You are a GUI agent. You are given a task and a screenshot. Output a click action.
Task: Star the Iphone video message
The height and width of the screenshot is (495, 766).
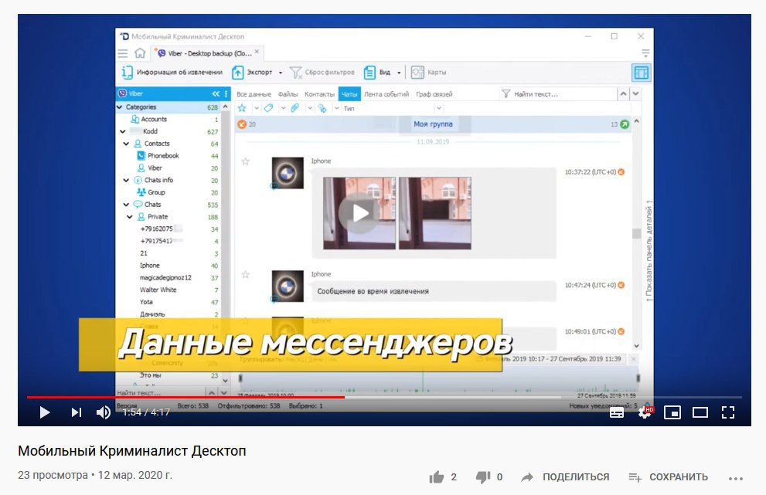point(246,161)
